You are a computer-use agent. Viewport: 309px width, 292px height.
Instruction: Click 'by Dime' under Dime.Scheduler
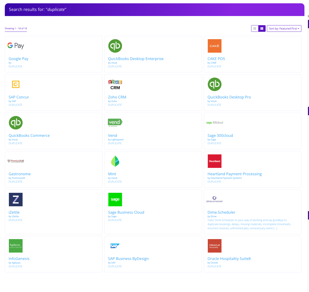pos(212,216)
